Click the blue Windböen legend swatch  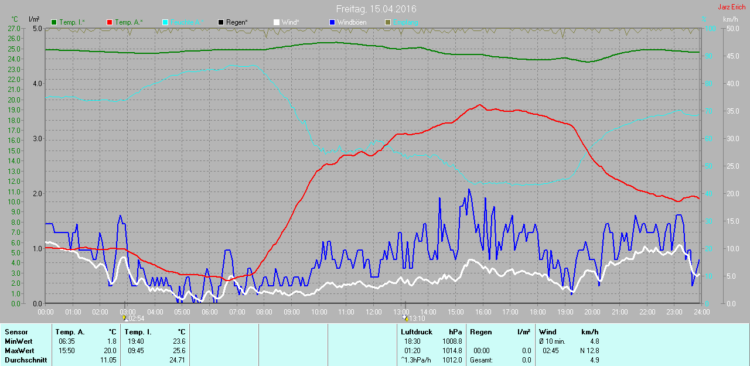332,22
